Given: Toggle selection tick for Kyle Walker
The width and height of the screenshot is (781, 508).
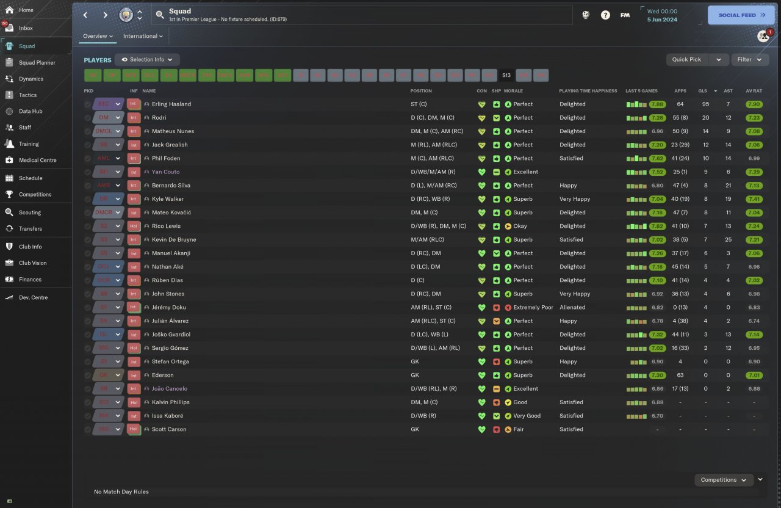Looking at the screenshot, I should pyautogui.click(x=87, y=199).
